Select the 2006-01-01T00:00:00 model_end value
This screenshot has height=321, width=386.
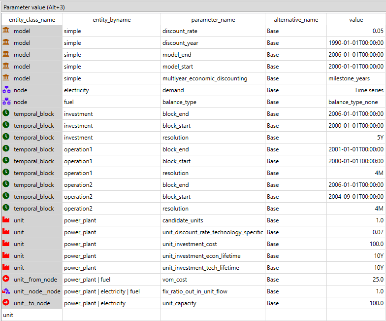coord(356,55)
